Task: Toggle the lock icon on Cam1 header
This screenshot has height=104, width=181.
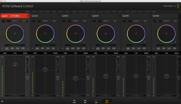Action: (28, 16)
